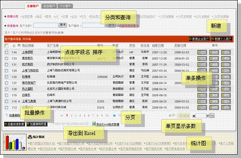Switch to the 个人客户 tab
This screenshot has height=158, width=241.
click(x=65, y=6)
